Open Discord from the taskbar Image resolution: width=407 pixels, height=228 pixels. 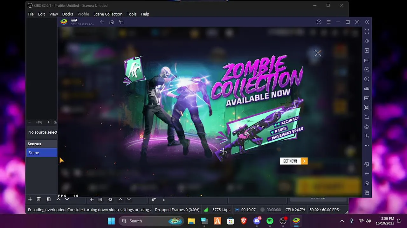(x=257, y=221)
